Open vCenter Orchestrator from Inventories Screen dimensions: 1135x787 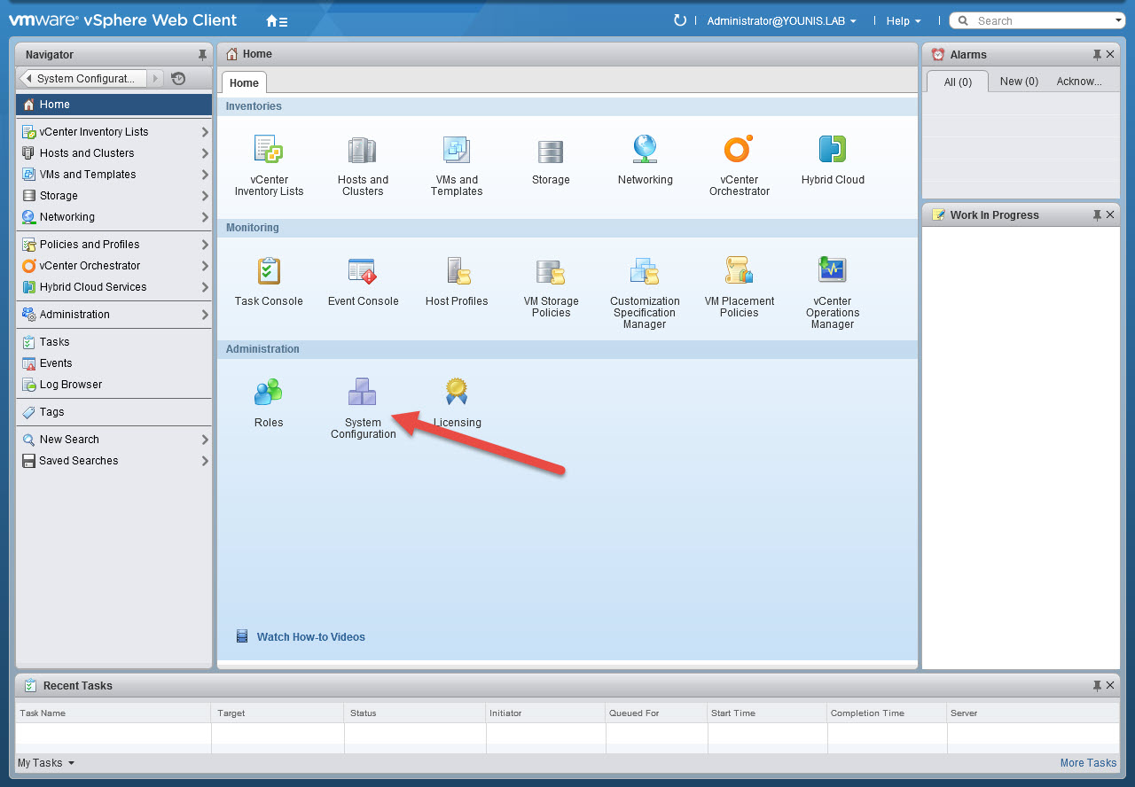click(738, 151)
